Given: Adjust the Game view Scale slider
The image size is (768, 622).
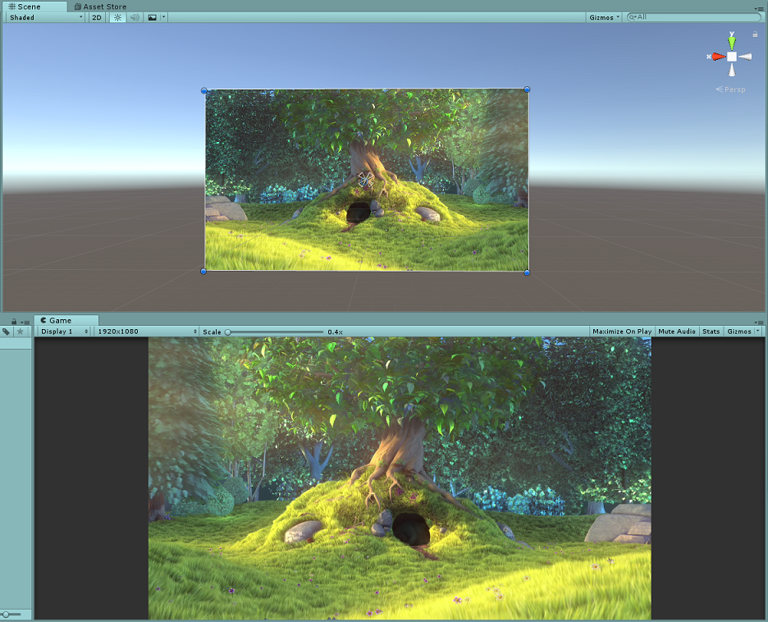Looking at the screenshot, I should 274,332.
